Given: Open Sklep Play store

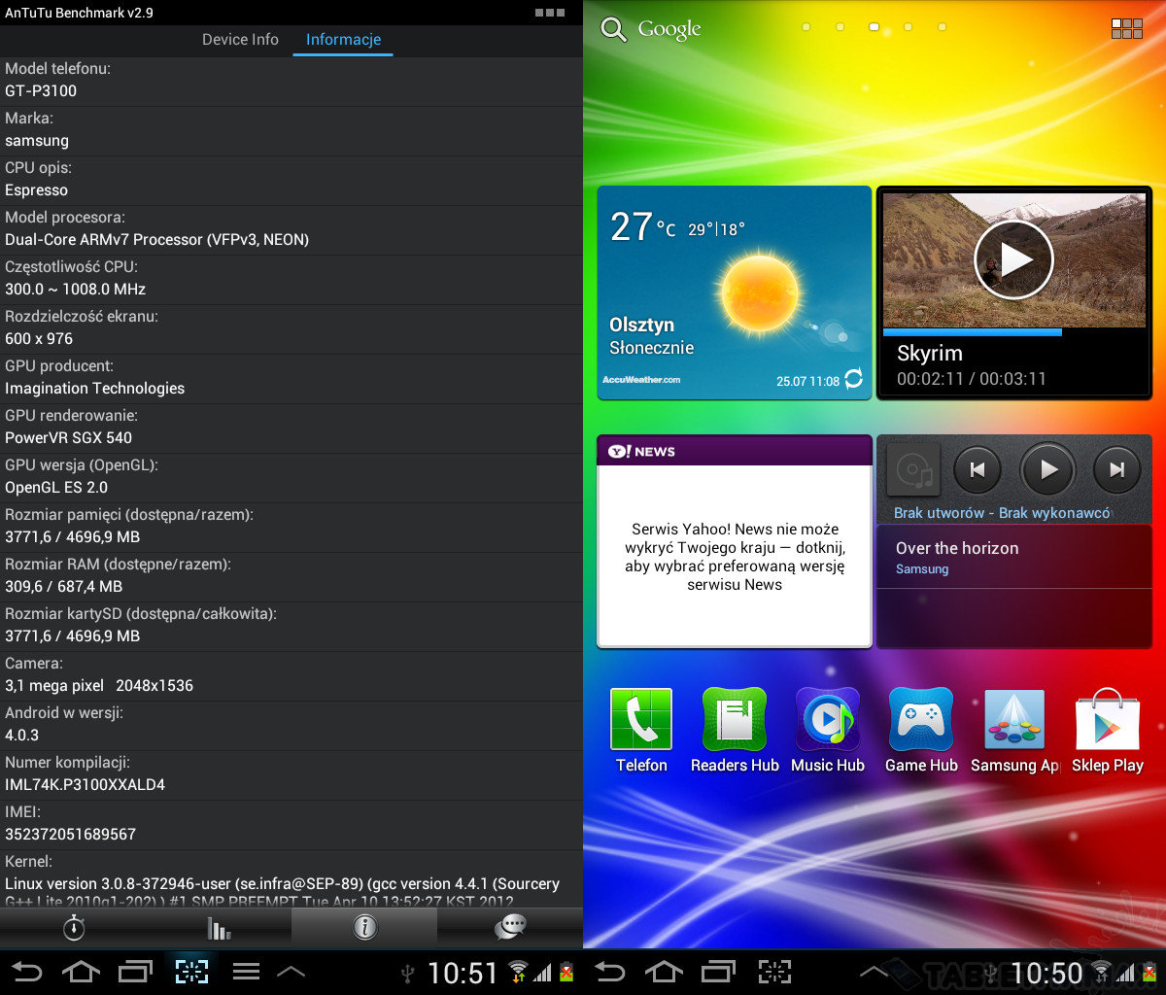Looking at the screenshot, I should point(1108,720).
